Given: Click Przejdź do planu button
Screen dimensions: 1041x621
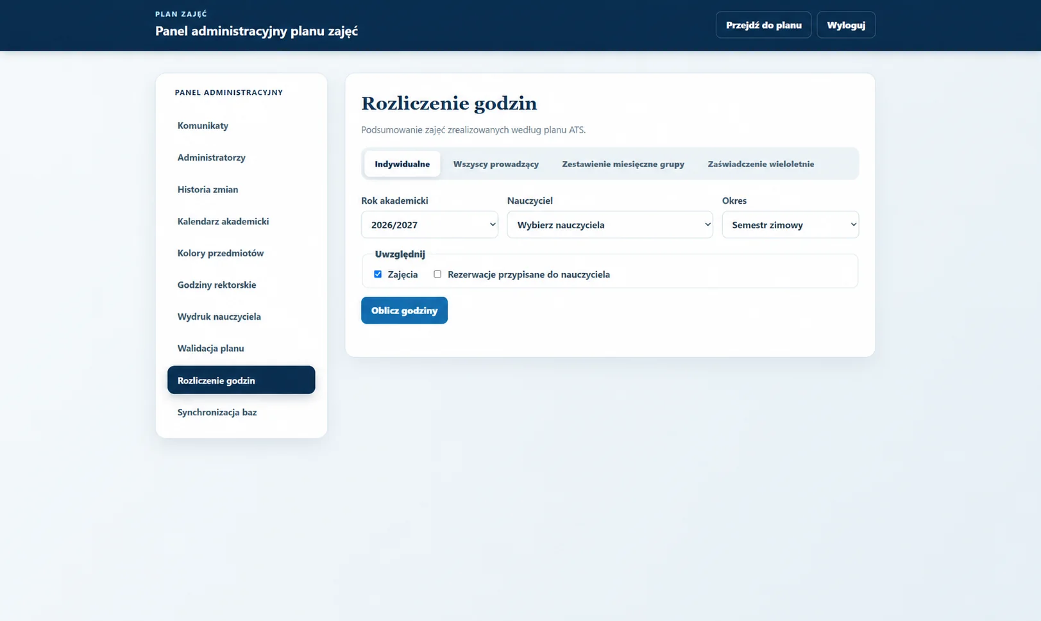Looking at the screenshot, I should 763,25.
